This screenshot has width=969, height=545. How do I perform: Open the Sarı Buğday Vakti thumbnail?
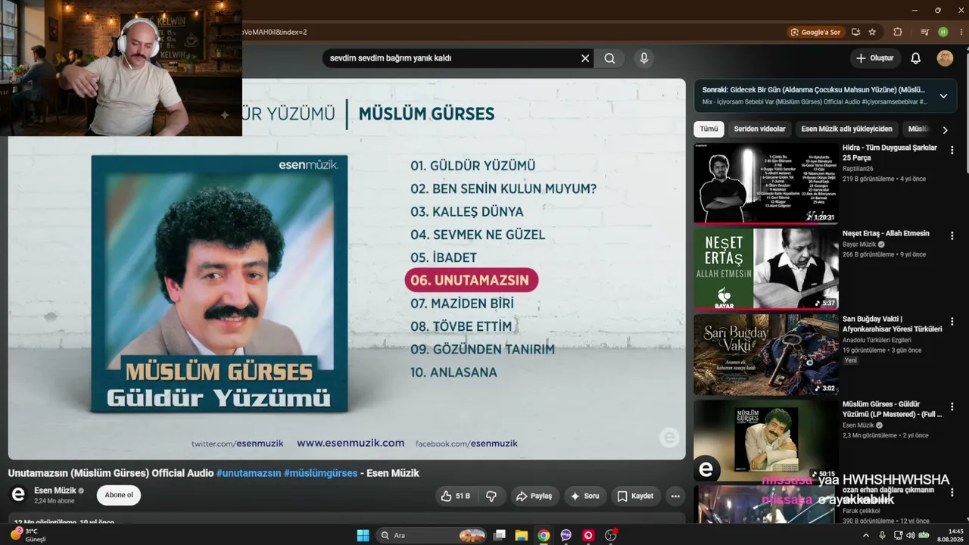[x=766, y=354]
